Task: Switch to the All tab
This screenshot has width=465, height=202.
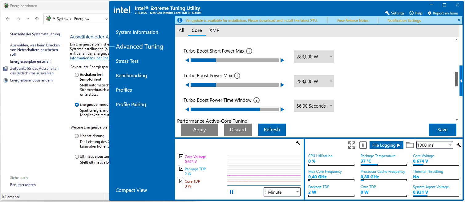Action: [x=181, y=30]
